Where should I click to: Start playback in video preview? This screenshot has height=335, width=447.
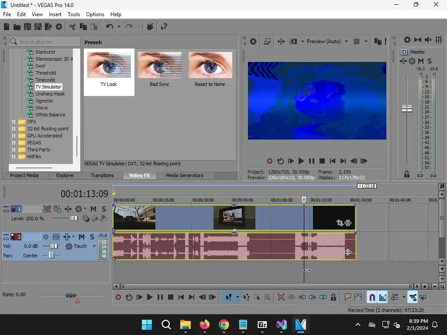(x=301, y=161)
